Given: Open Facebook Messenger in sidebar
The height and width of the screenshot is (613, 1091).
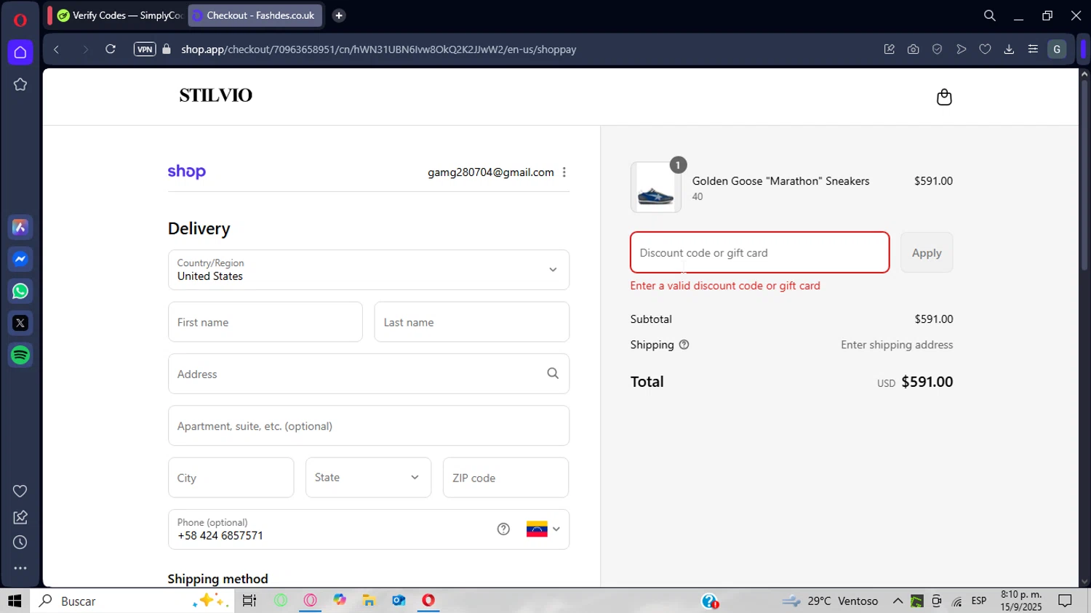Looking at the screenshot, I should click(20, 260).
